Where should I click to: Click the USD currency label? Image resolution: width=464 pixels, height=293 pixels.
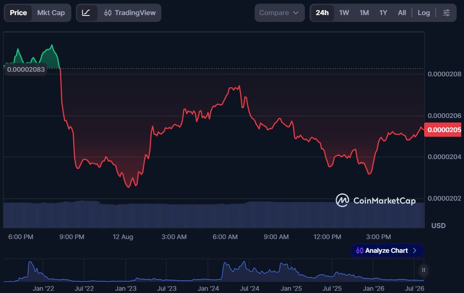438,226
